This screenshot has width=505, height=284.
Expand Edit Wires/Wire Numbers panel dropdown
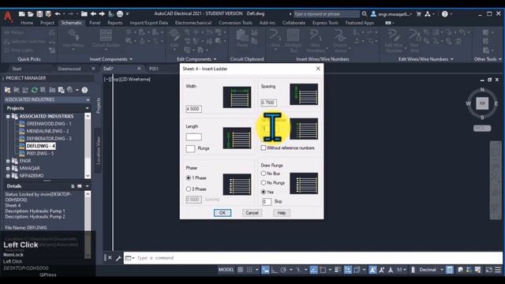[452, 59]
